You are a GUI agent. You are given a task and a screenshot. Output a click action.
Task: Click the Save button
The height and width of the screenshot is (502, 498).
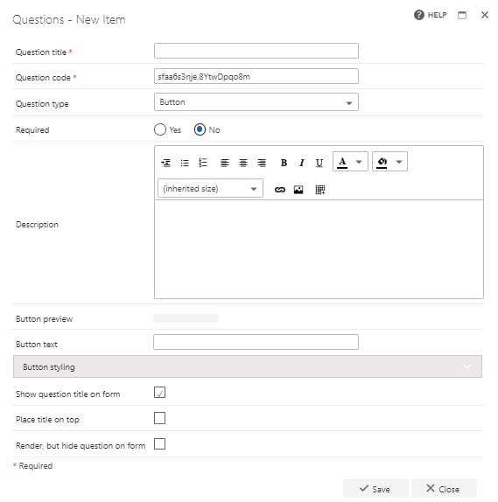point(375,489)
